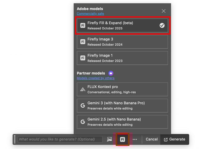201x149 pixels.
Task: Click the Fi icon on Firefly Image 3
Action: 83,42
